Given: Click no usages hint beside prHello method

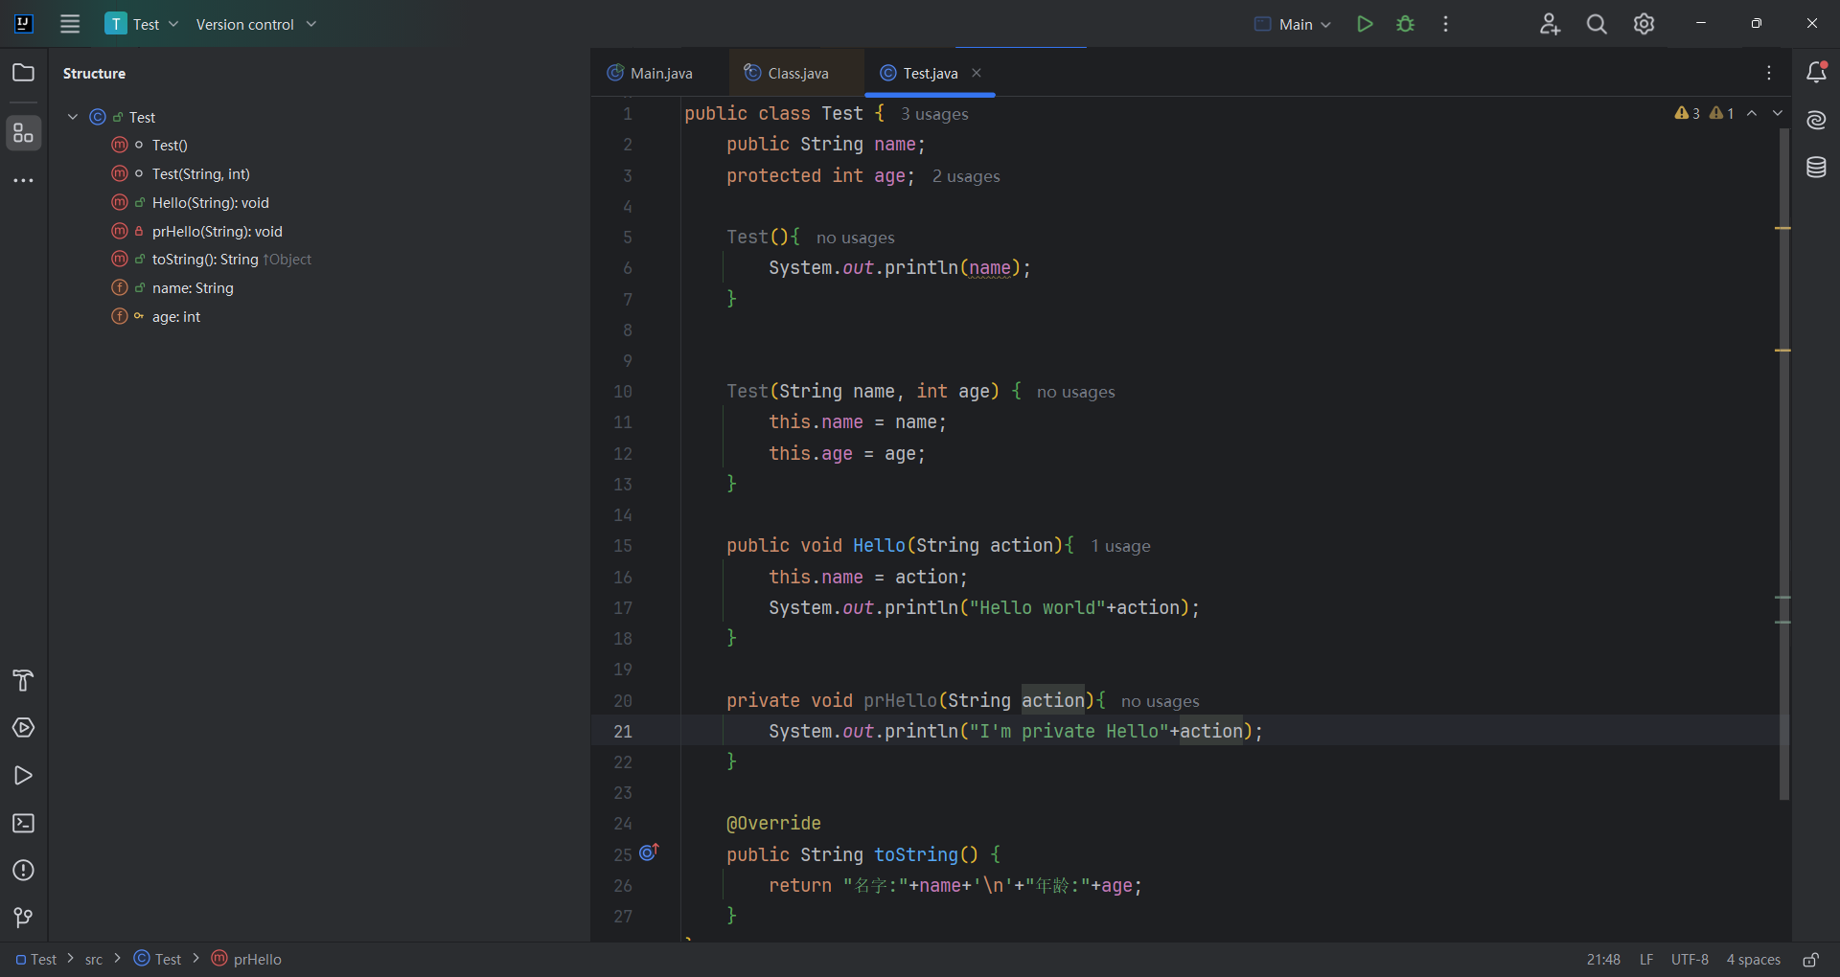Looking at the screenshot, I should (1160, 701).
